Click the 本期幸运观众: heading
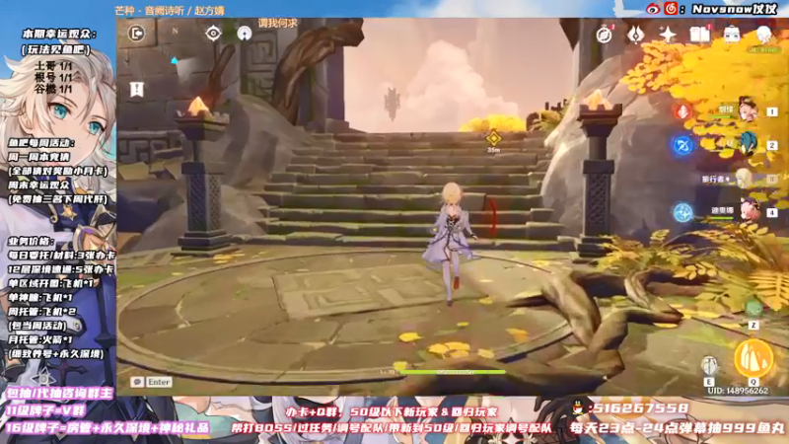 (59, 35)
